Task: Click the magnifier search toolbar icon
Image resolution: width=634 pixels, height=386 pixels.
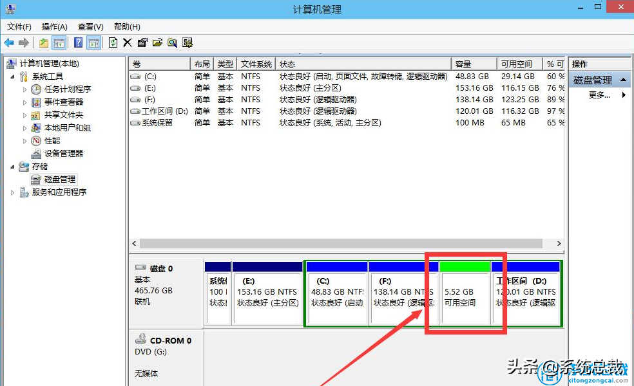Action: pyautogui.click(x=172, y=42)
